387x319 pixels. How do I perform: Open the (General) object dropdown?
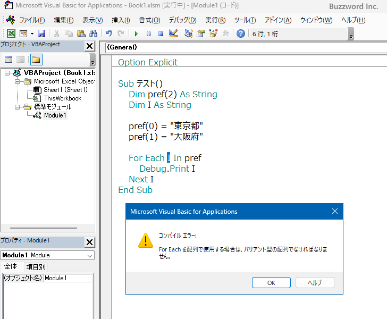[x=246, y=47]
